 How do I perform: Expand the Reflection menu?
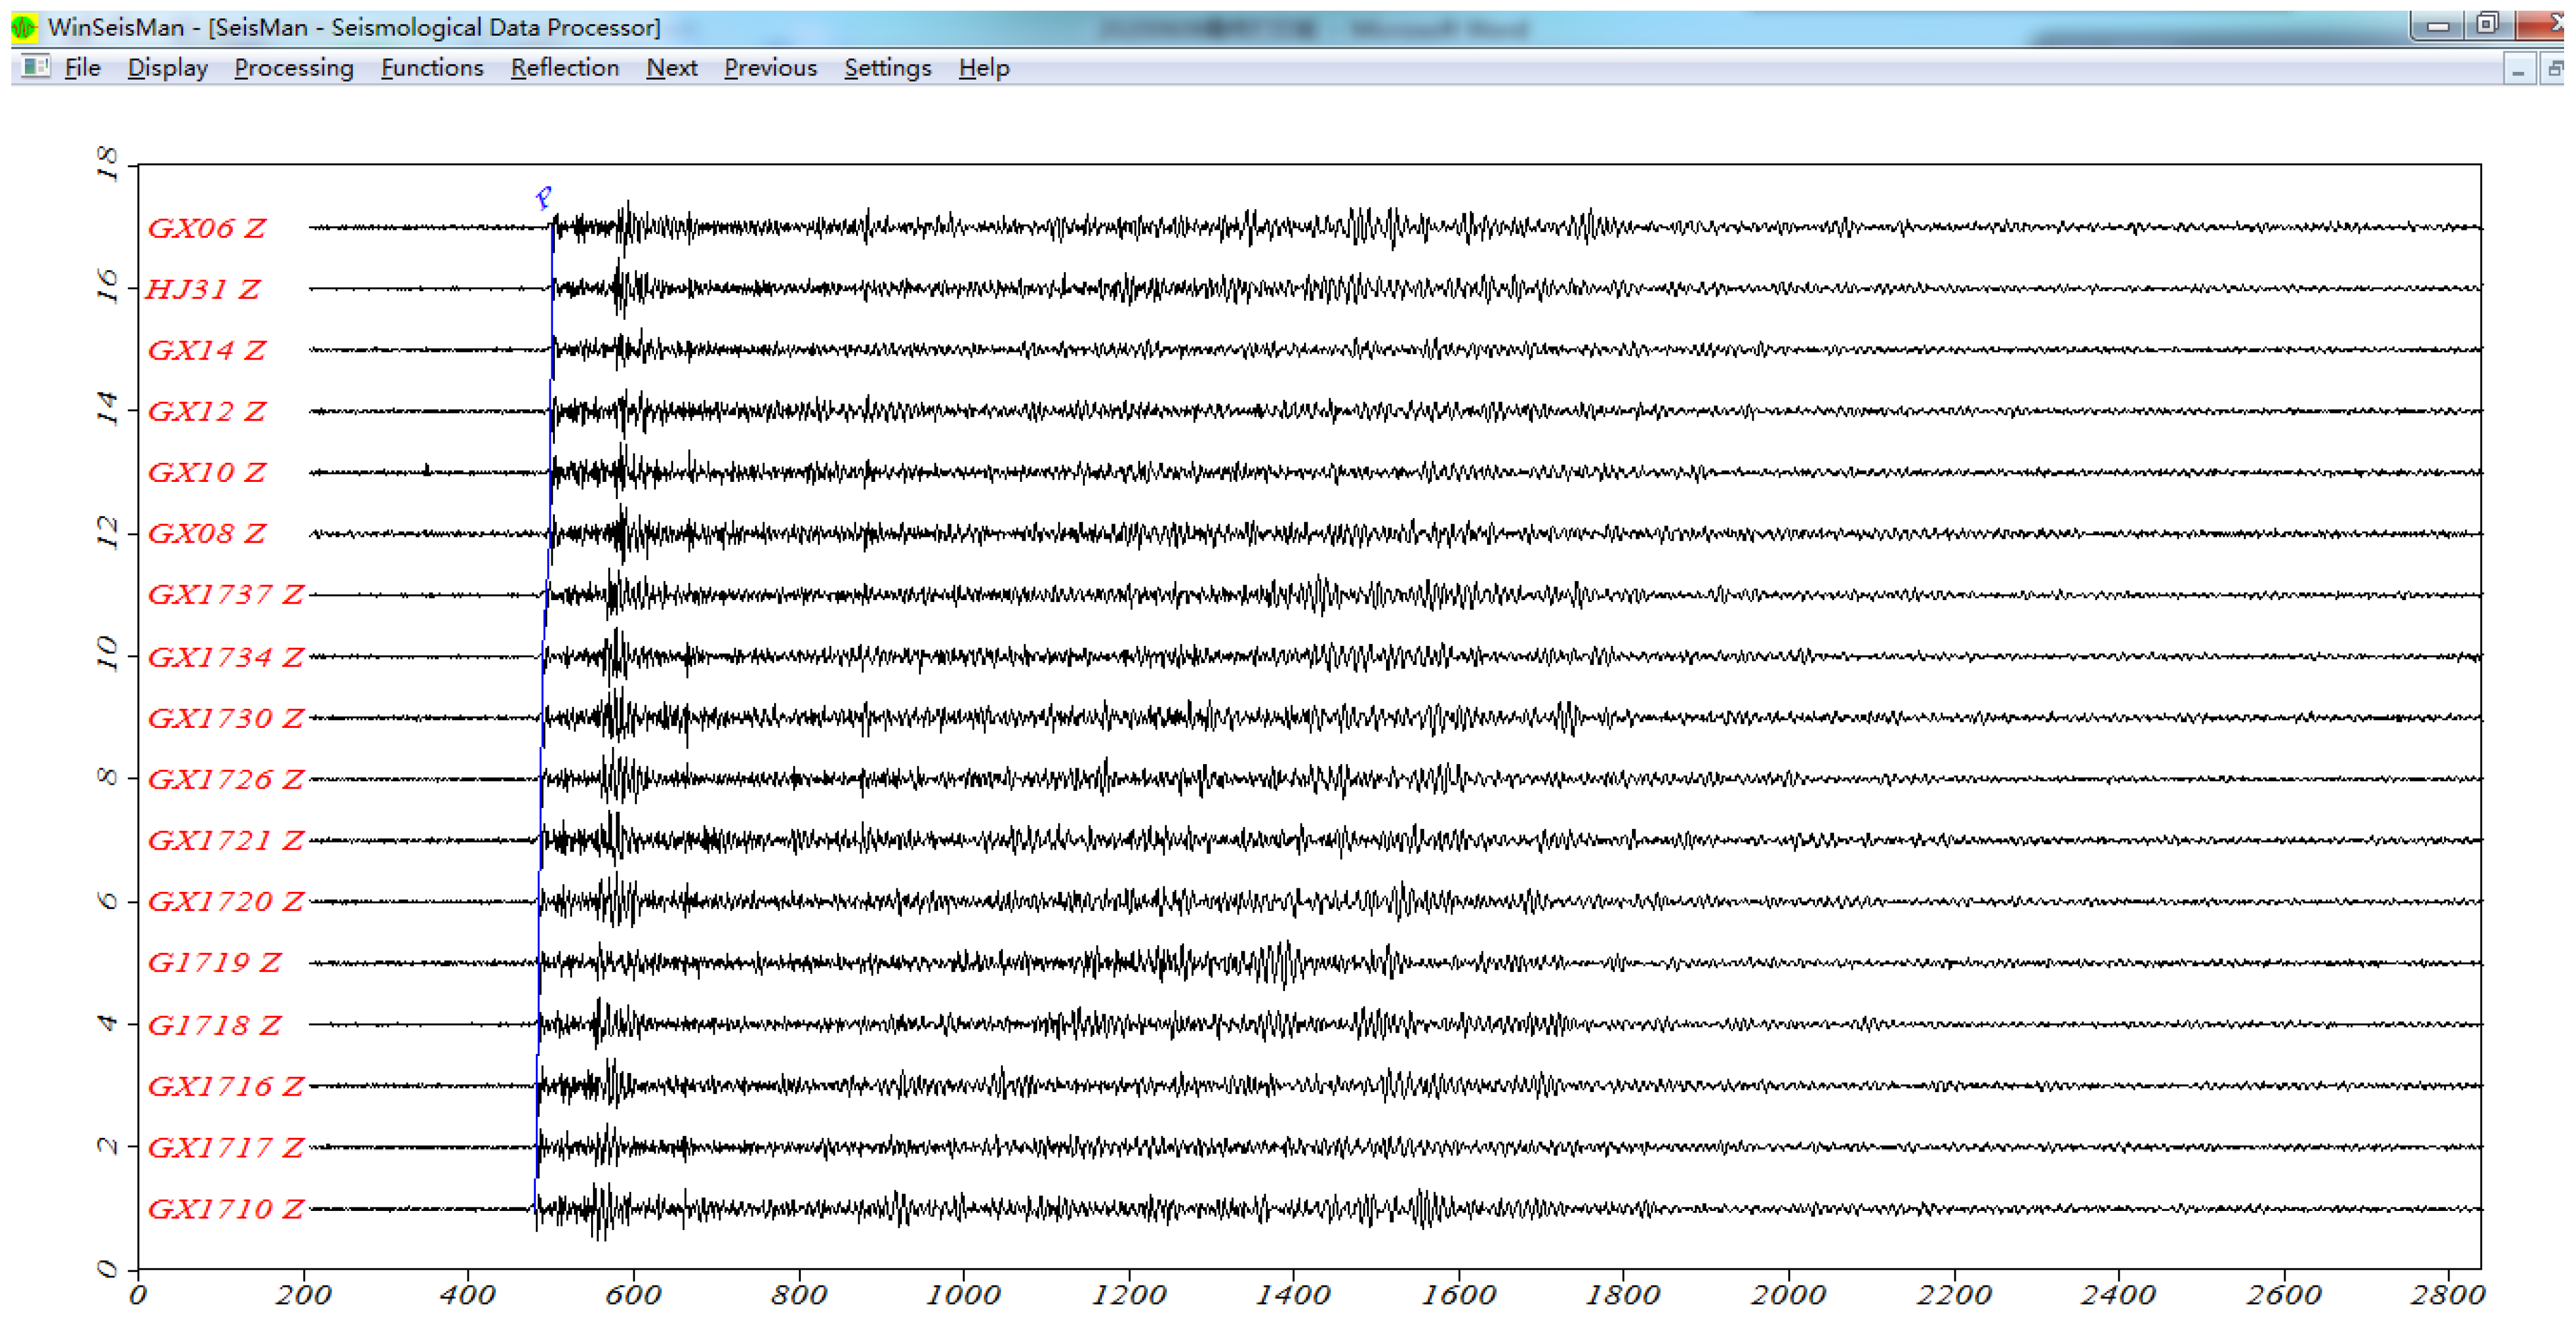click(x=564, y=68)
